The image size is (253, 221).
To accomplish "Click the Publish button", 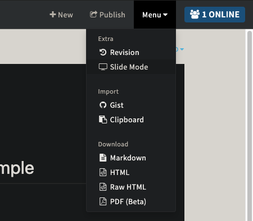I will (x=107, y=15).
